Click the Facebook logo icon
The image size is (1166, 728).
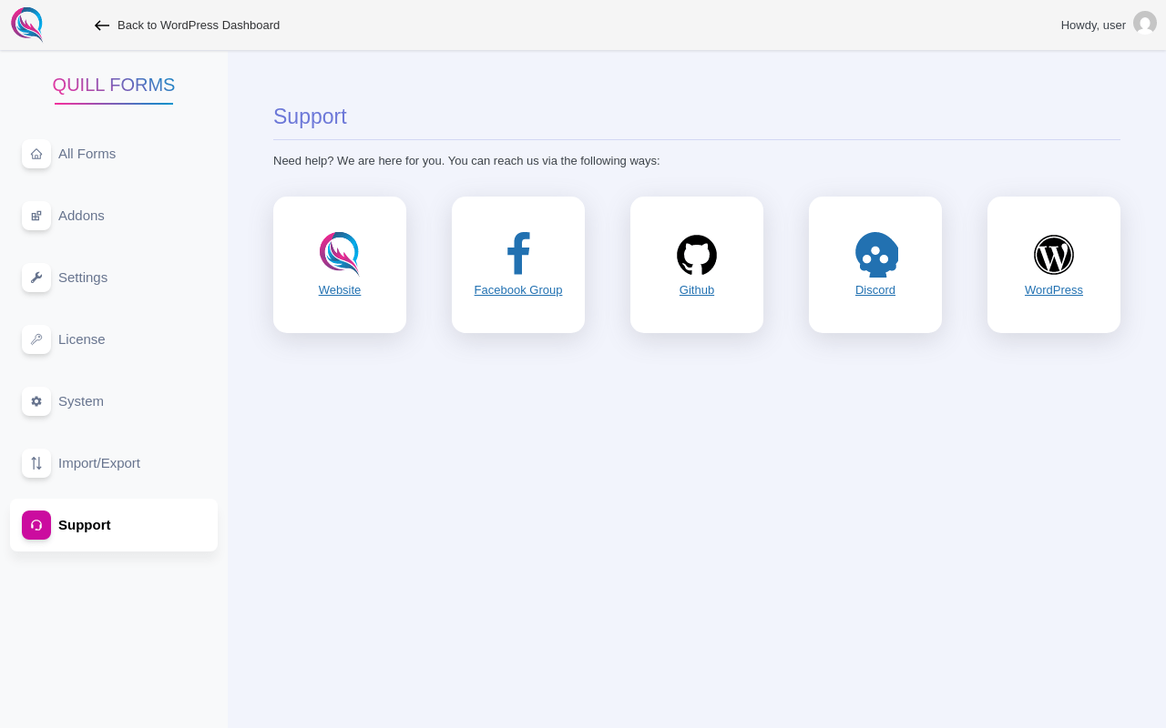pos(518,254)
